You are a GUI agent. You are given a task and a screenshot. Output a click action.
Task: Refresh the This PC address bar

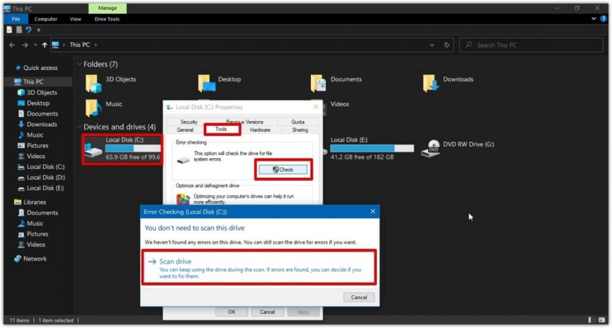(x=447, y=45)
